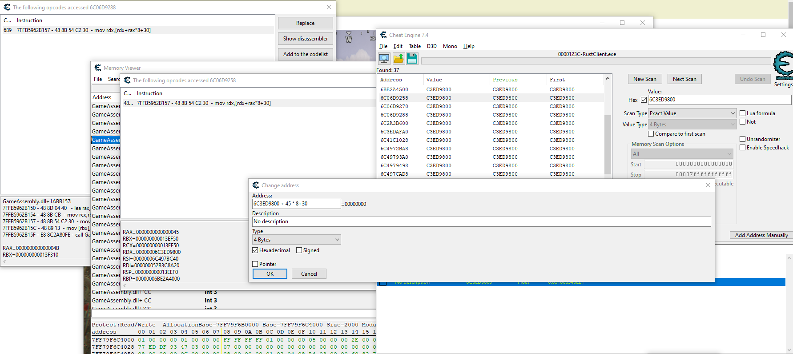The image size is (793, 354).
Task: Click the Stop address field
Action: pyautogui.click(x=688, y=175)
